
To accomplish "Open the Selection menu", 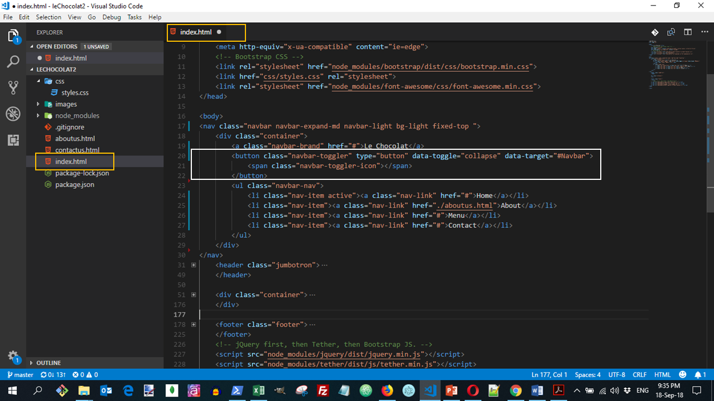I will (x=49, y=17).
